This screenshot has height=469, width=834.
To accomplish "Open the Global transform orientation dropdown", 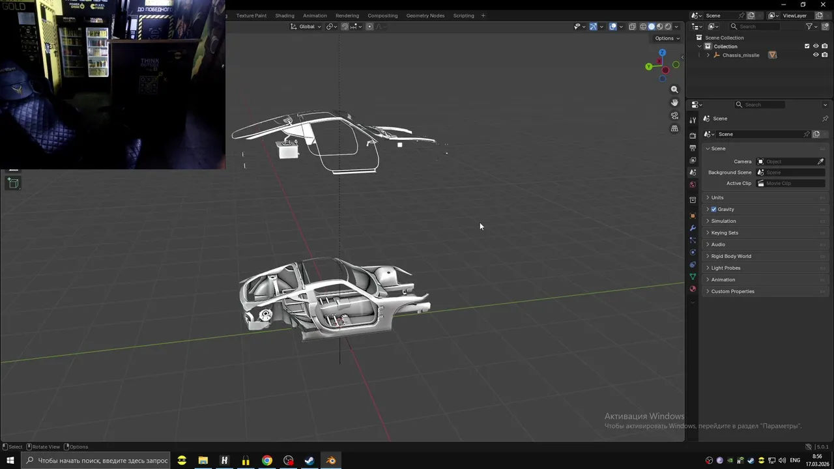I will pyautogui.click(x=306, y=27).
